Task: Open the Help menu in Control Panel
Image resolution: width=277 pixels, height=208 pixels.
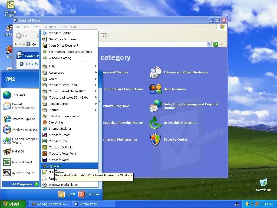Action: click(74, 27)
